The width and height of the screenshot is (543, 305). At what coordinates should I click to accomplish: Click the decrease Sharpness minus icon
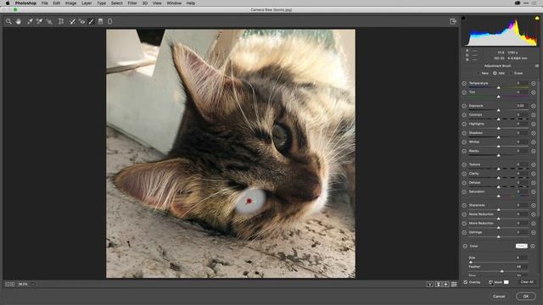pos(464,205)
